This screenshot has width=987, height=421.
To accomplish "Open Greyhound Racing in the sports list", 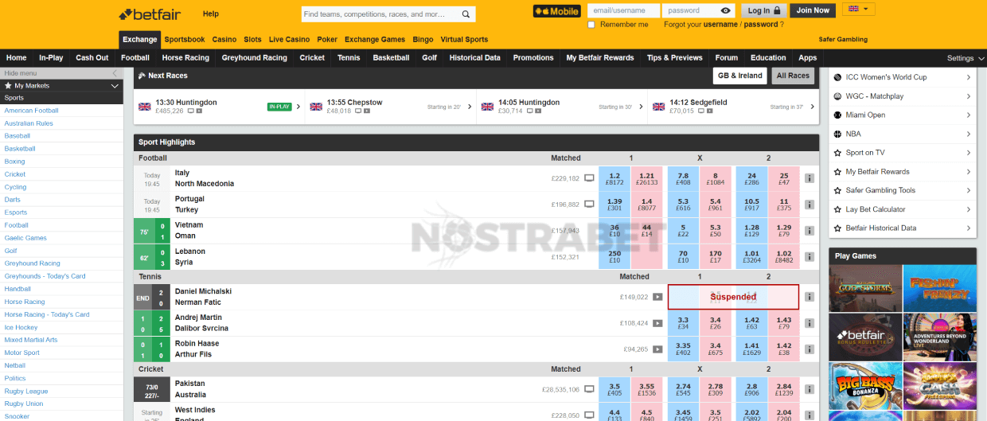I will coord(32,263).
